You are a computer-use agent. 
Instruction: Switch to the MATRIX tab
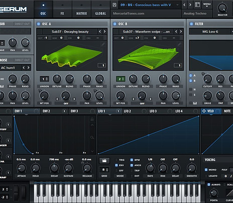click(81, 9)
